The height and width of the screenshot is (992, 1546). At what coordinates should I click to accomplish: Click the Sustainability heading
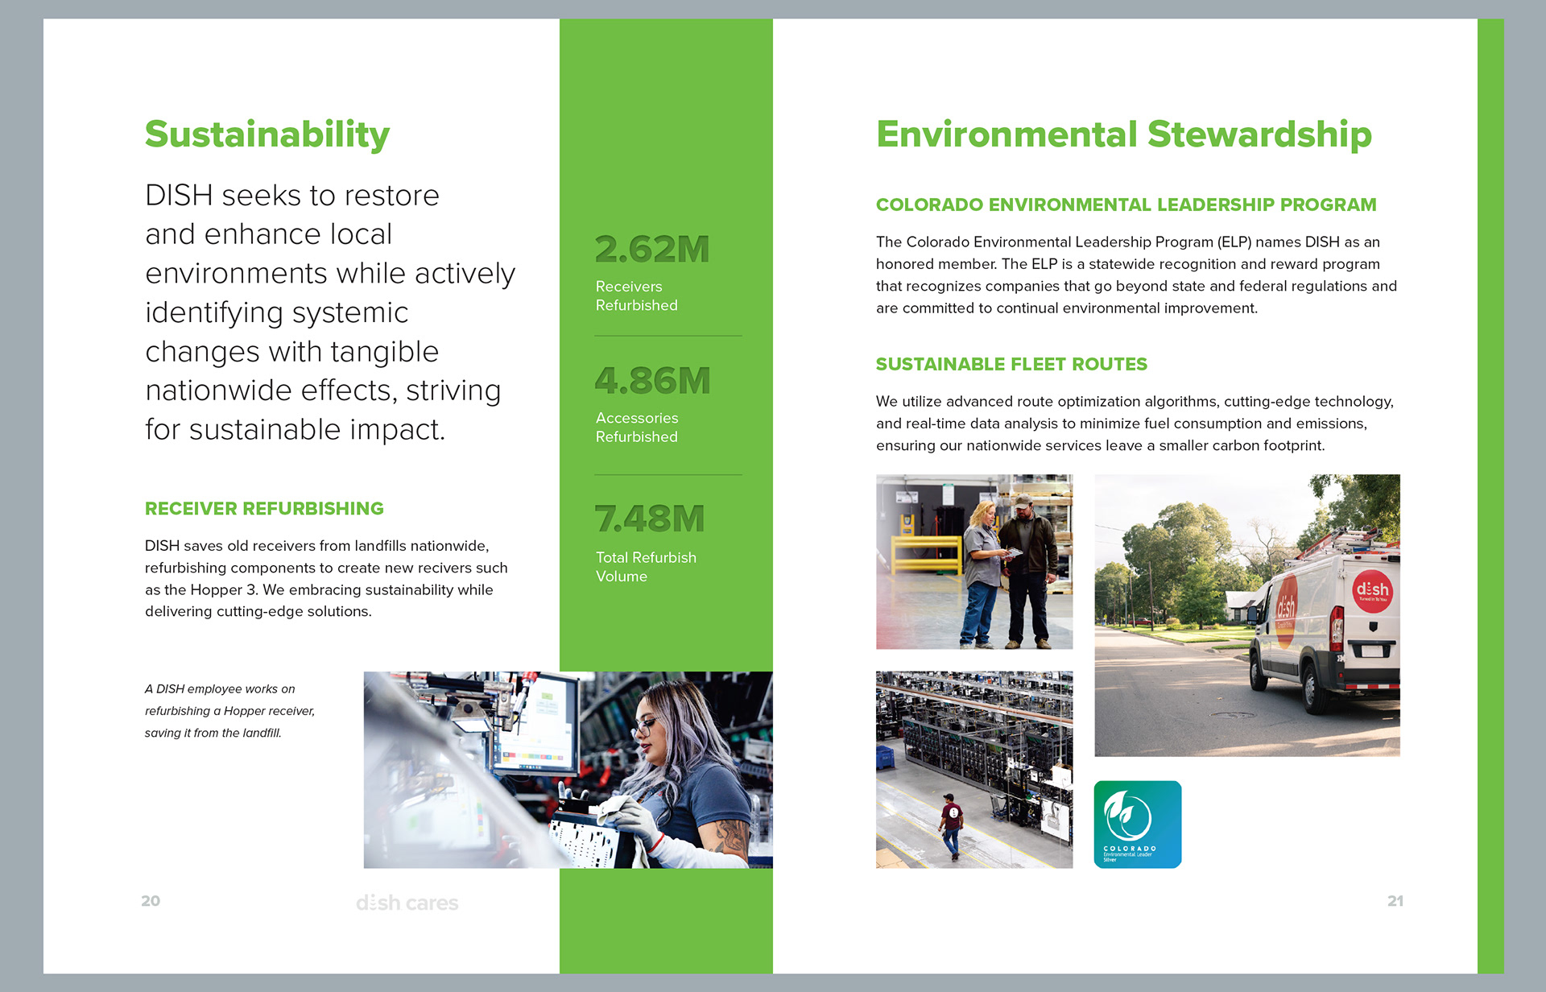[267, 134]
